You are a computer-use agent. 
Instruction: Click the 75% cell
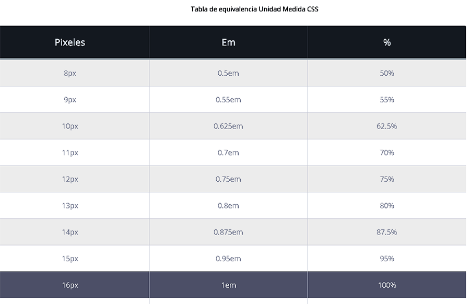[387, 179]
